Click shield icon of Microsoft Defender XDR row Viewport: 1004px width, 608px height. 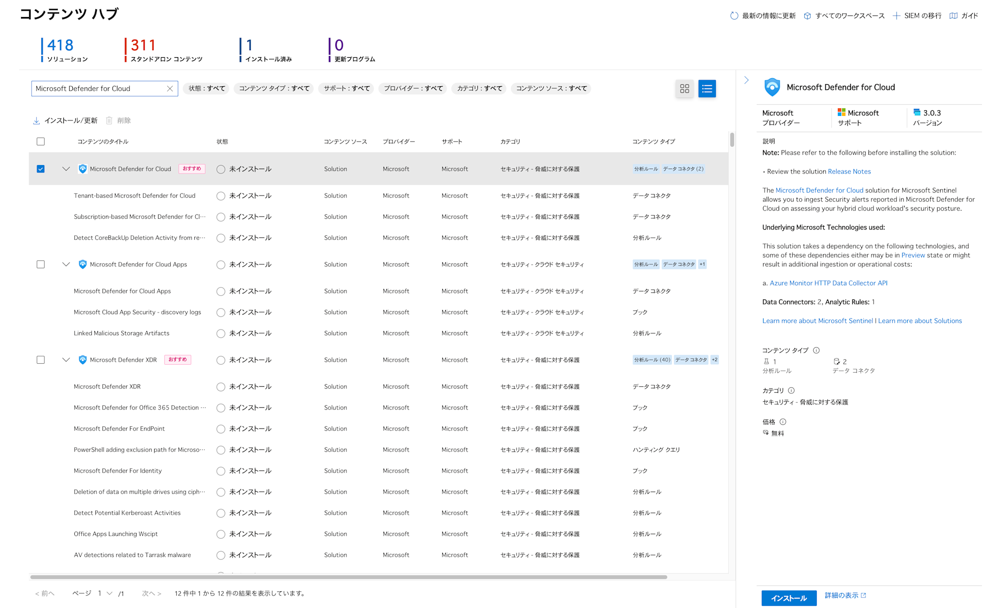pos(82,360)
